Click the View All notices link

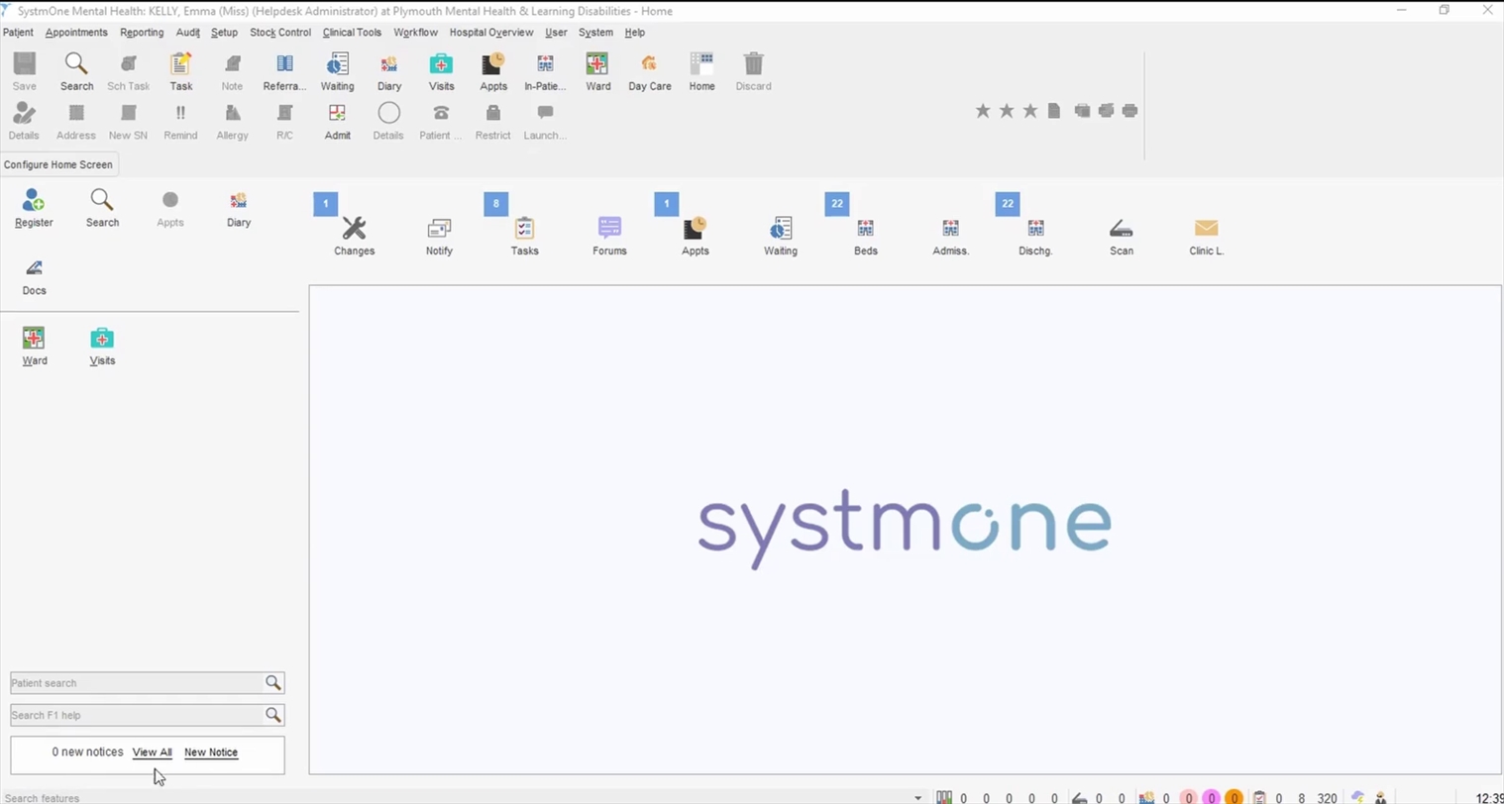tap(152, 753)
